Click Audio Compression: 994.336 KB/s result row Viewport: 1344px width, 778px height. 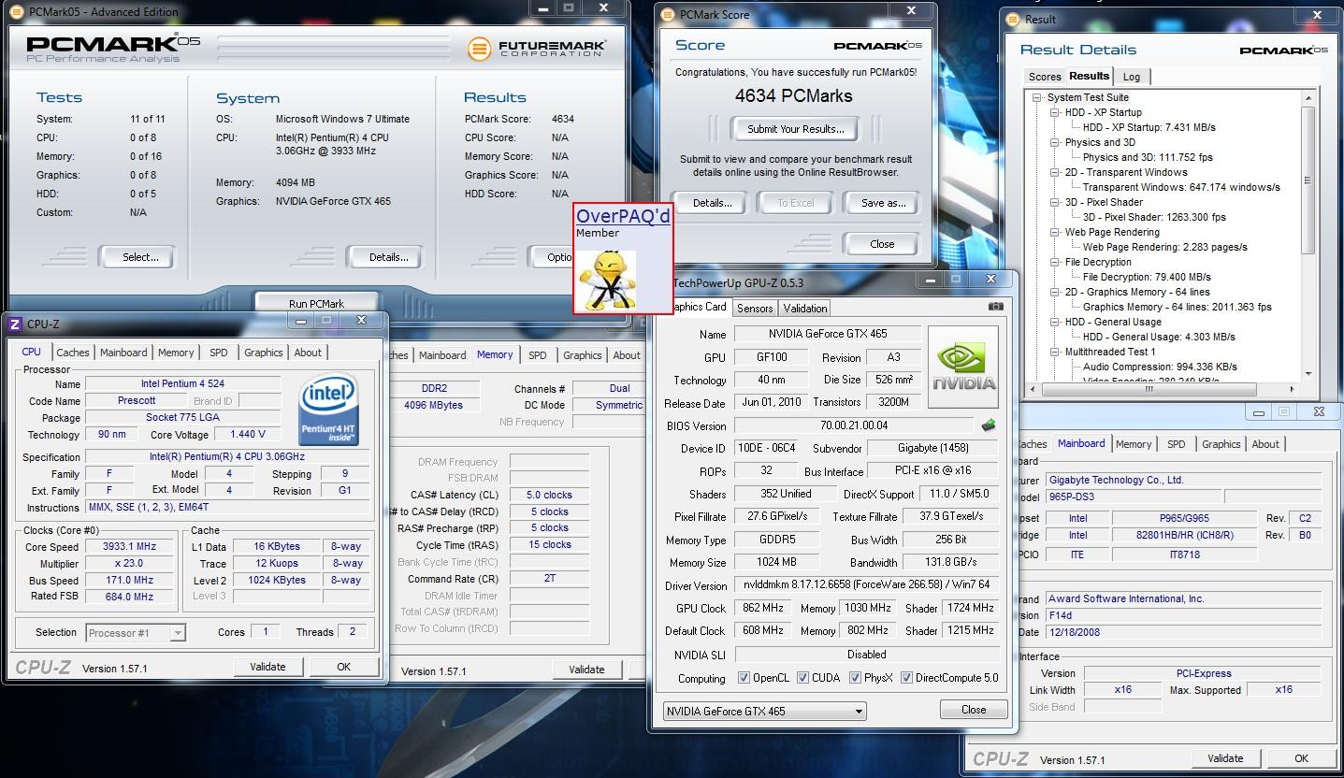pyautogui.click(x=1160, y=367)
